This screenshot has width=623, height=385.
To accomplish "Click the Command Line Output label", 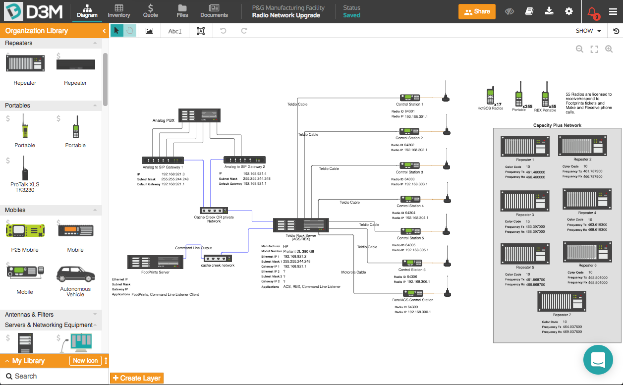I will [193, 248].
